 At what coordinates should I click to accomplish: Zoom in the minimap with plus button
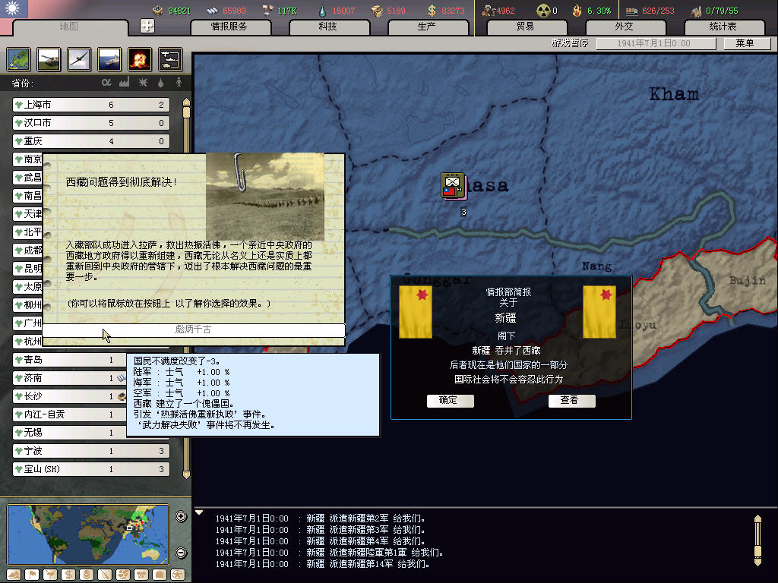click(x=181, y=517)
